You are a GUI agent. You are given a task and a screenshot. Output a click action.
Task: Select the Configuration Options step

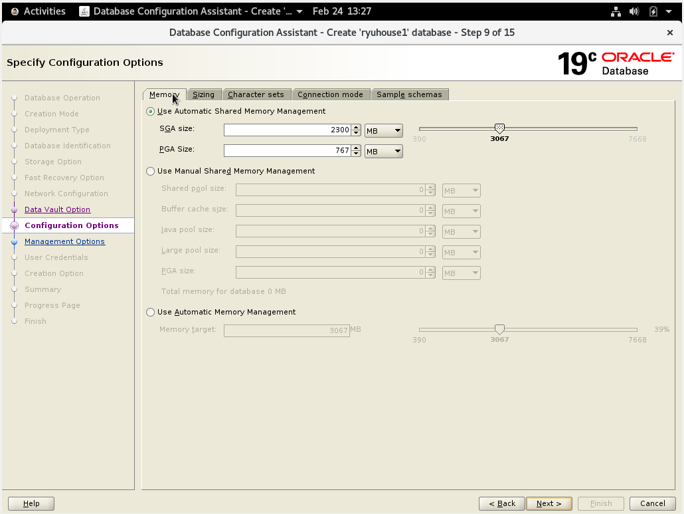[72, 225]
